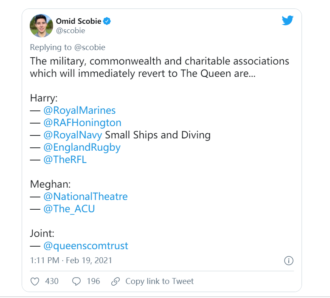The image size is (330, 298).
Task: Open the @TheRFL profile link
Action: coord(65,160)
